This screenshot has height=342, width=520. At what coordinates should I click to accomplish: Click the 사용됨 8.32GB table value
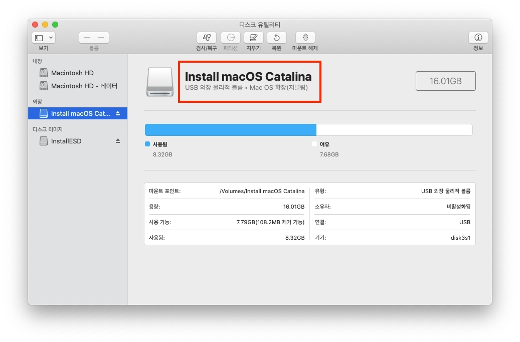tap(295, 238)
